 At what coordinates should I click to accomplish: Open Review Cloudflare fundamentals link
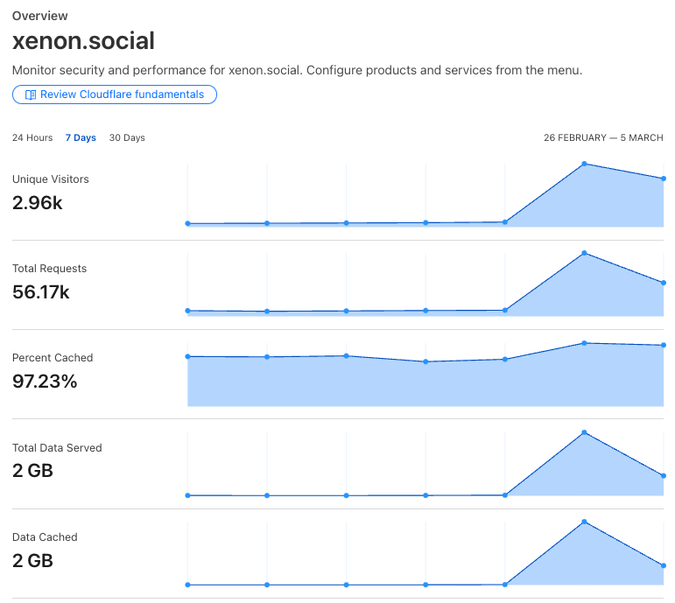coord(115,95)
